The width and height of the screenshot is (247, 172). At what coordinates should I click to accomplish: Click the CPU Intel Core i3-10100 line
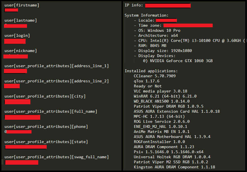190,40
